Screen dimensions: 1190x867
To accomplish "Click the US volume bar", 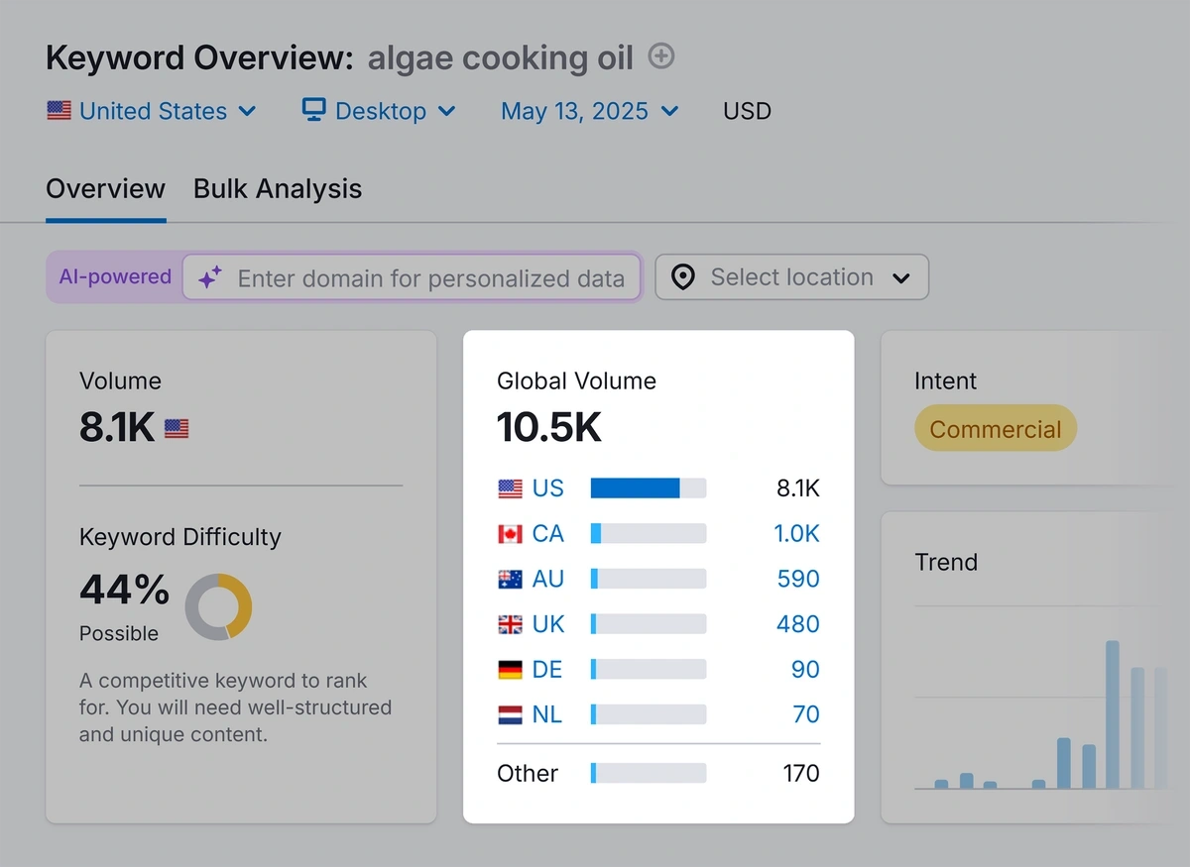I will click(x=649, y=488).
